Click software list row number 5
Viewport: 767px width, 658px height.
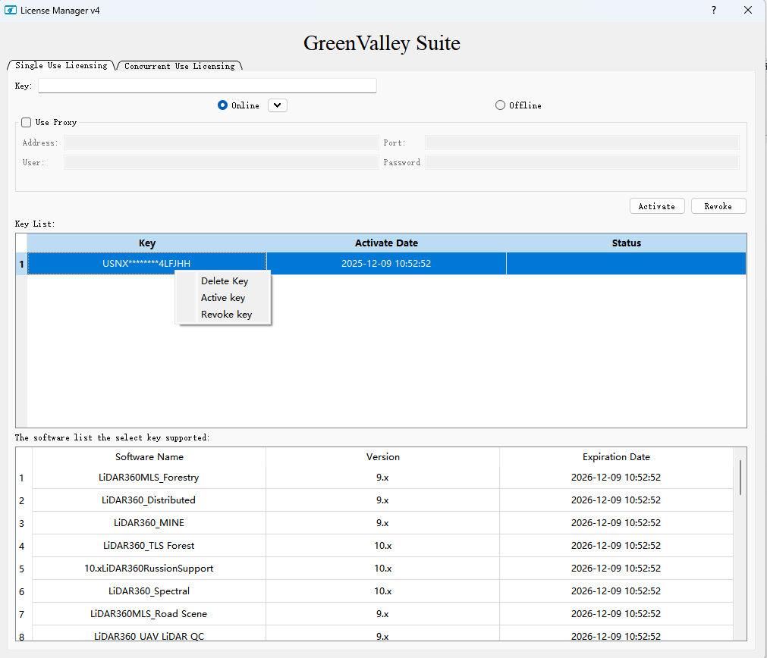[x=21, y=569]
